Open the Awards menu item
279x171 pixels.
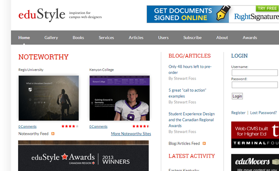250,38
